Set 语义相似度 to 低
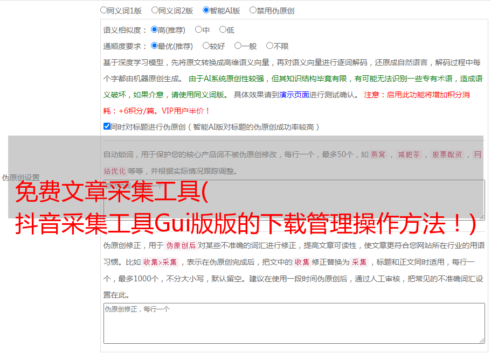The width and height of the screenshot is (491, 354). 223,30
